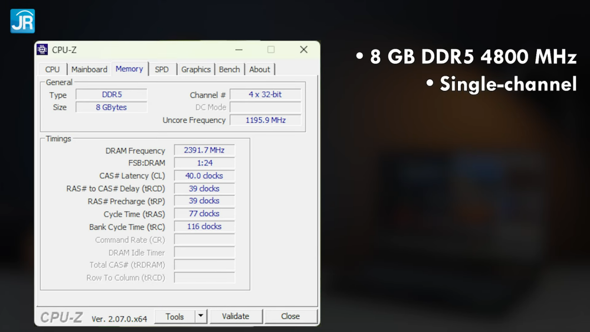590x332 pixels.
Task: Open the Tools dropdown arrow
Action: (x=201, y=316)
